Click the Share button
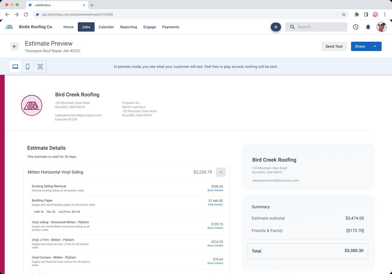Viewport: 392px width, 274px height. [x=360, y=46]
